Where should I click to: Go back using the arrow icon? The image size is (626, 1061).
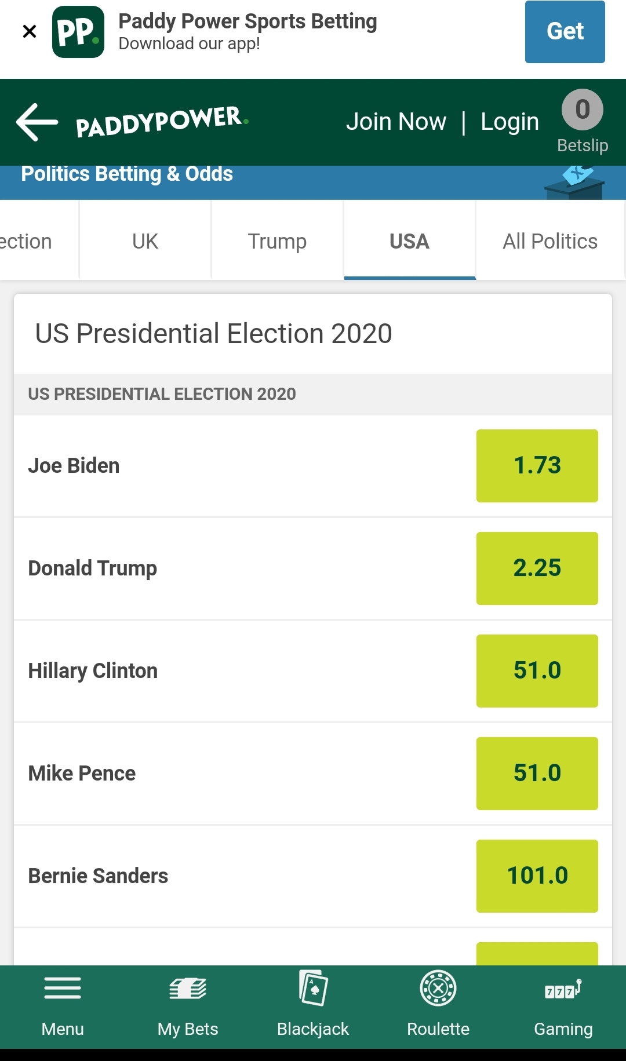[37, 122]
